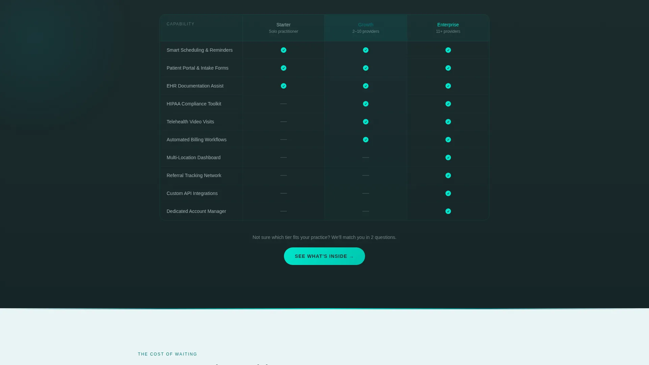Click the See What's Inside button

tap(324, 256)
